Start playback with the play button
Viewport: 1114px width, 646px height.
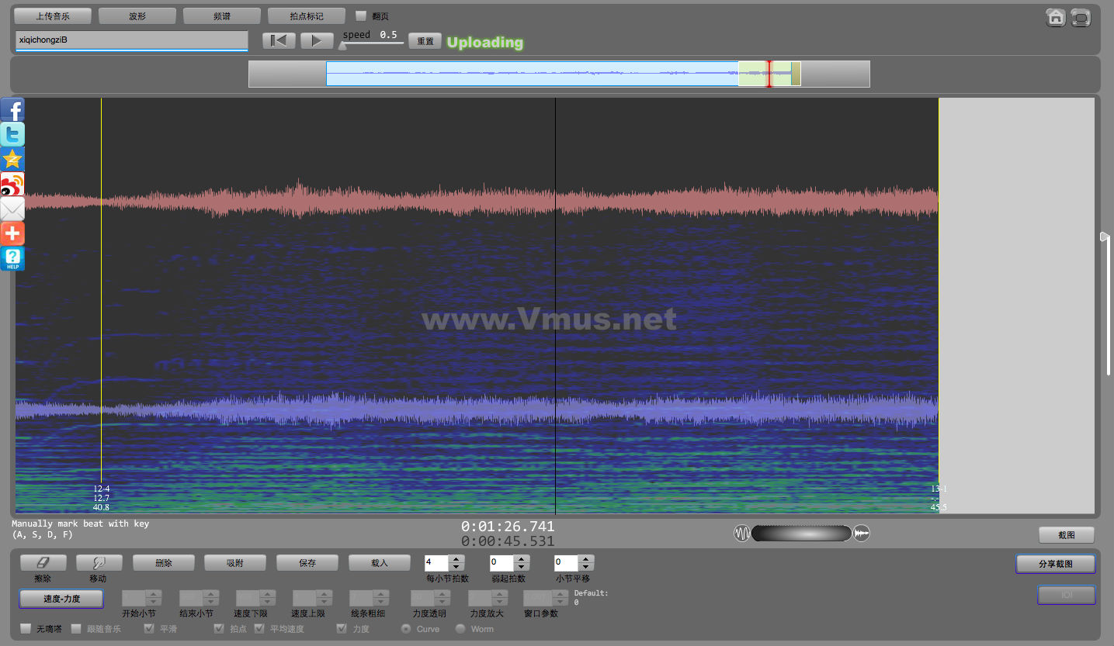(317, 41)
